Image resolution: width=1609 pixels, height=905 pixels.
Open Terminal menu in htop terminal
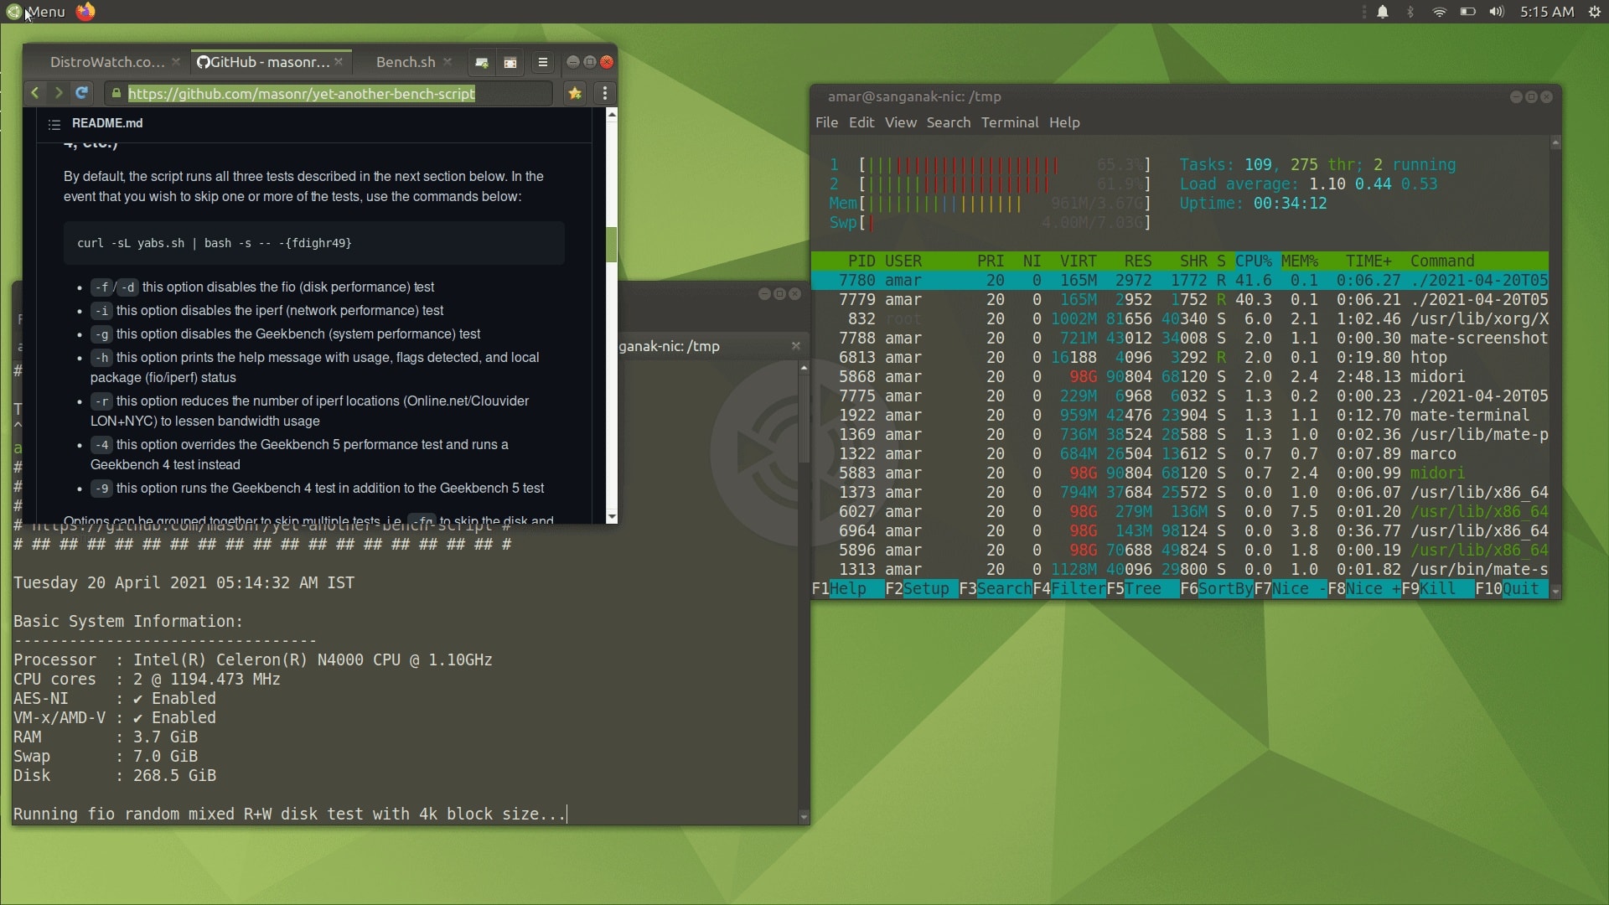[x=1010, y=122]
